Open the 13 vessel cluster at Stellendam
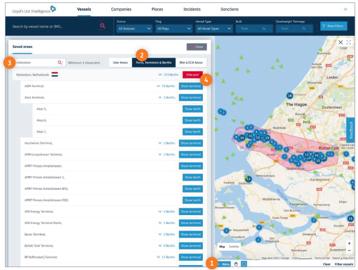The height and width of the screenshot is (270, 358). [249, 179]
